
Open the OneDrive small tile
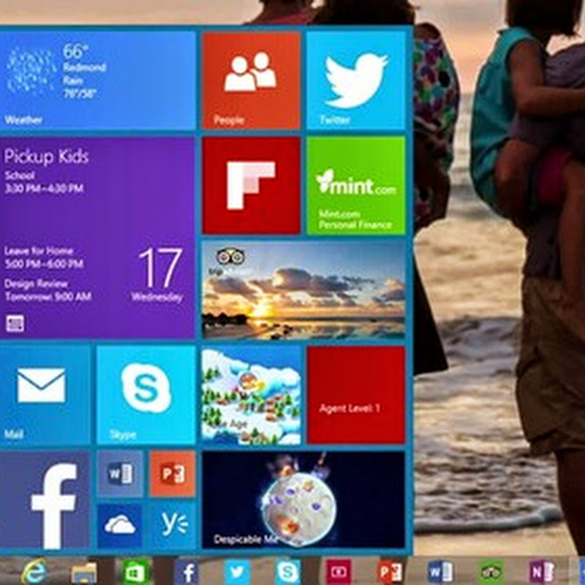pos(120,526)
